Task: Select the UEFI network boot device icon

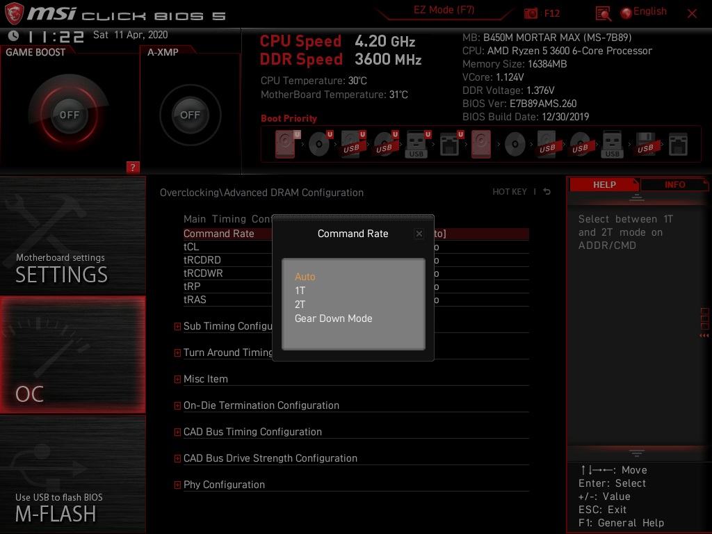Action: [451, 144]
